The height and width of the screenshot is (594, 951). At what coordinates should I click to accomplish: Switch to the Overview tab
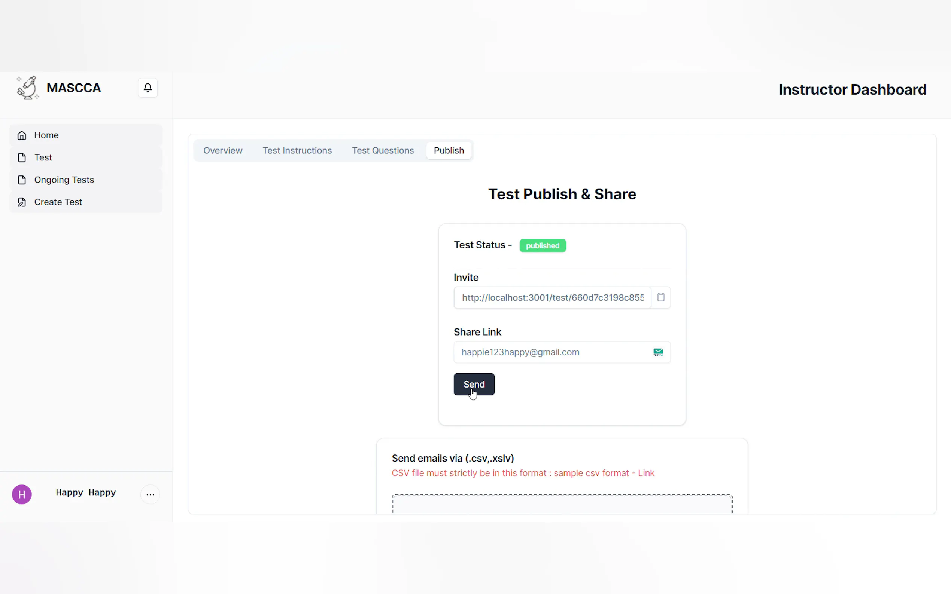pos(222,150)
